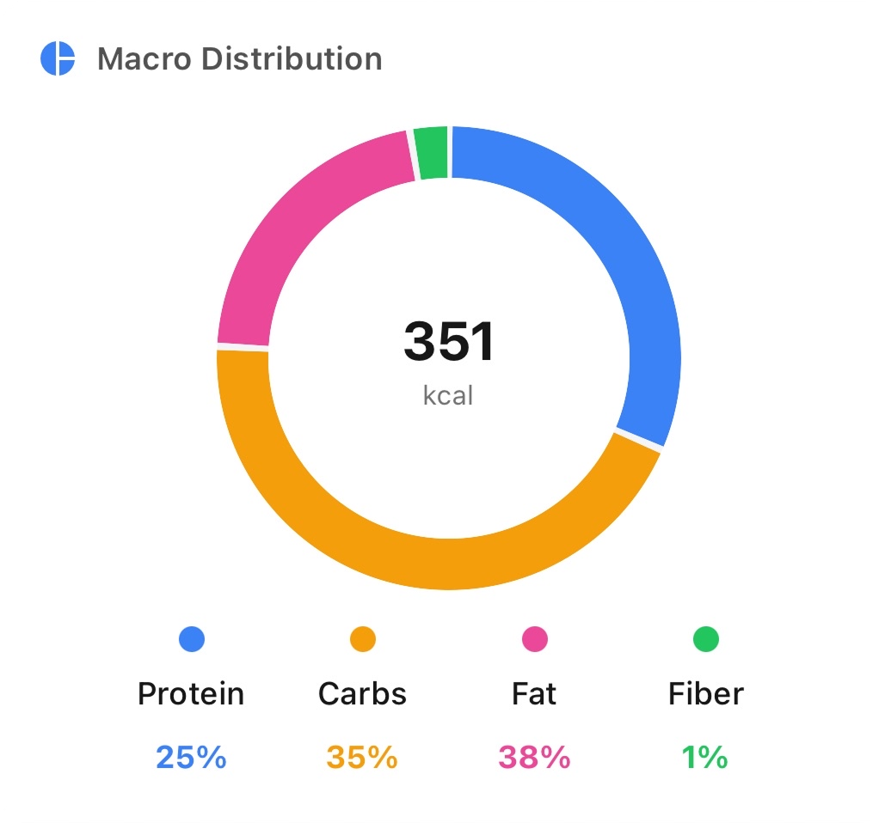Click the 25% Protein value
Screen dimensions: 885x823
191,757
